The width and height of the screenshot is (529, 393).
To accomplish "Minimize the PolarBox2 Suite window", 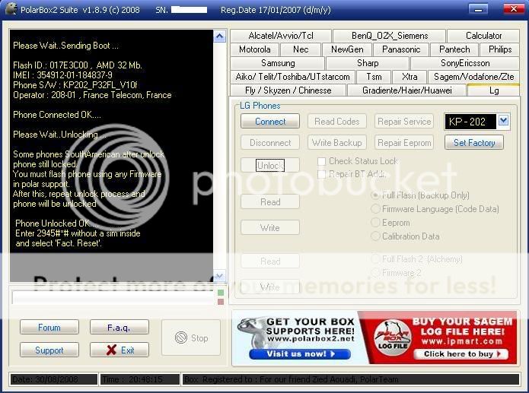I will [x=478, y=9].
